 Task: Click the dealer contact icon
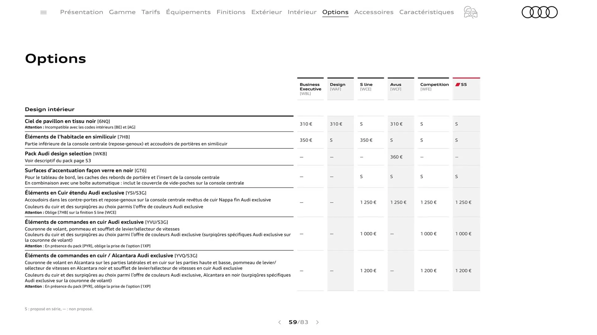(x=470, y=12)
